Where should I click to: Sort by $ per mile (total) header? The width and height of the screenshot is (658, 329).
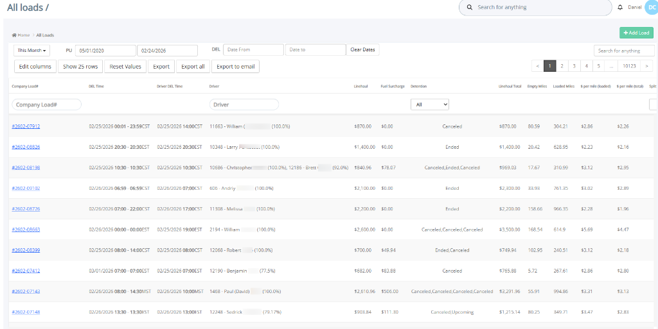[630, 86]
